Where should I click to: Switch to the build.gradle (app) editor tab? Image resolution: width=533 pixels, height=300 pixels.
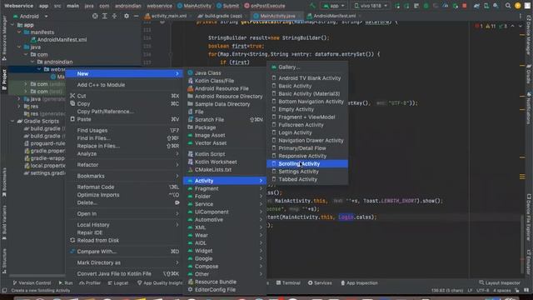point(222,16)
